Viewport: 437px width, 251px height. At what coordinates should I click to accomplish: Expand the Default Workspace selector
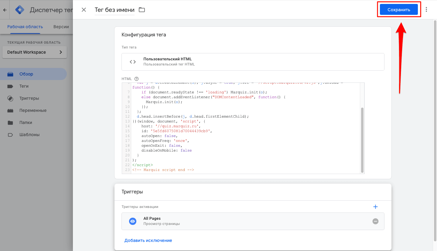point(35,52)
